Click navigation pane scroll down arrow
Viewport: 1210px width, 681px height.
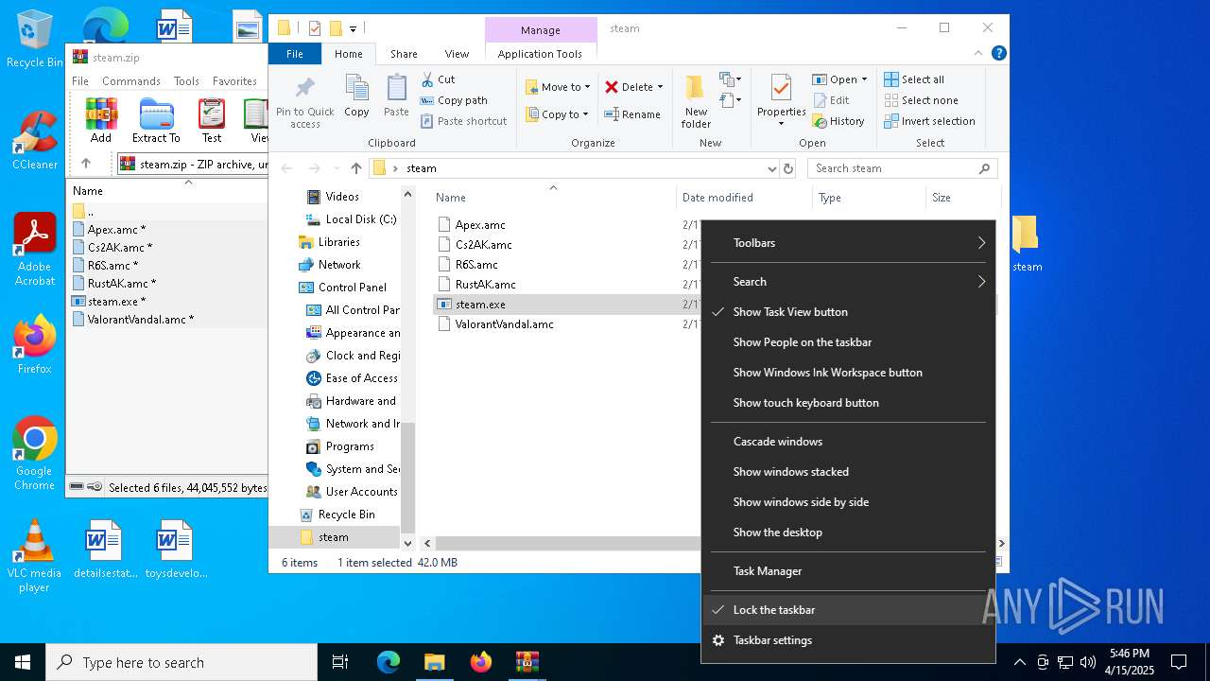pyautogui.click(x=408, y=543)
